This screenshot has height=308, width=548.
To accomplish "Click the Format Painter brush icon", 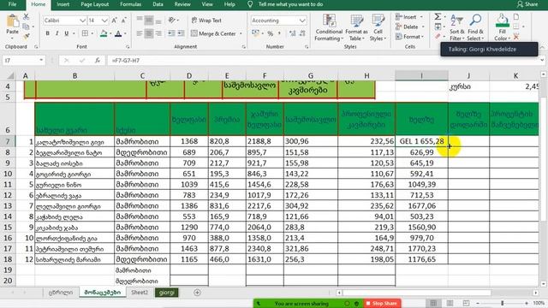I will tap(27, 36).
